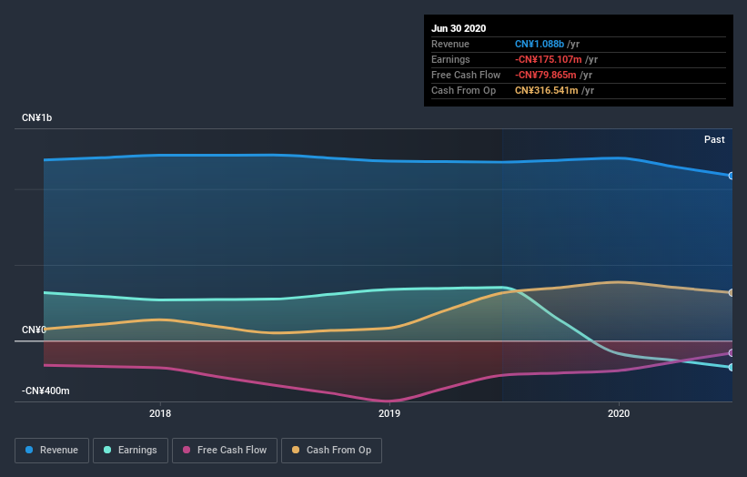Screen dimensions: 747x477
Task: Click the 2018 axis label
Action: pos(160,413)
